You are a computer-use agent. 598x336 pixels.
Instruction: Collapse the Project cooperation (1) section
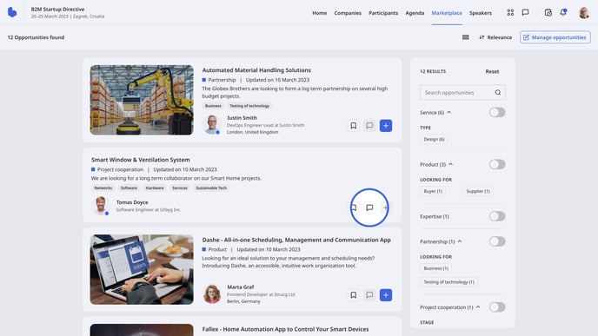[x=478, y=307]
